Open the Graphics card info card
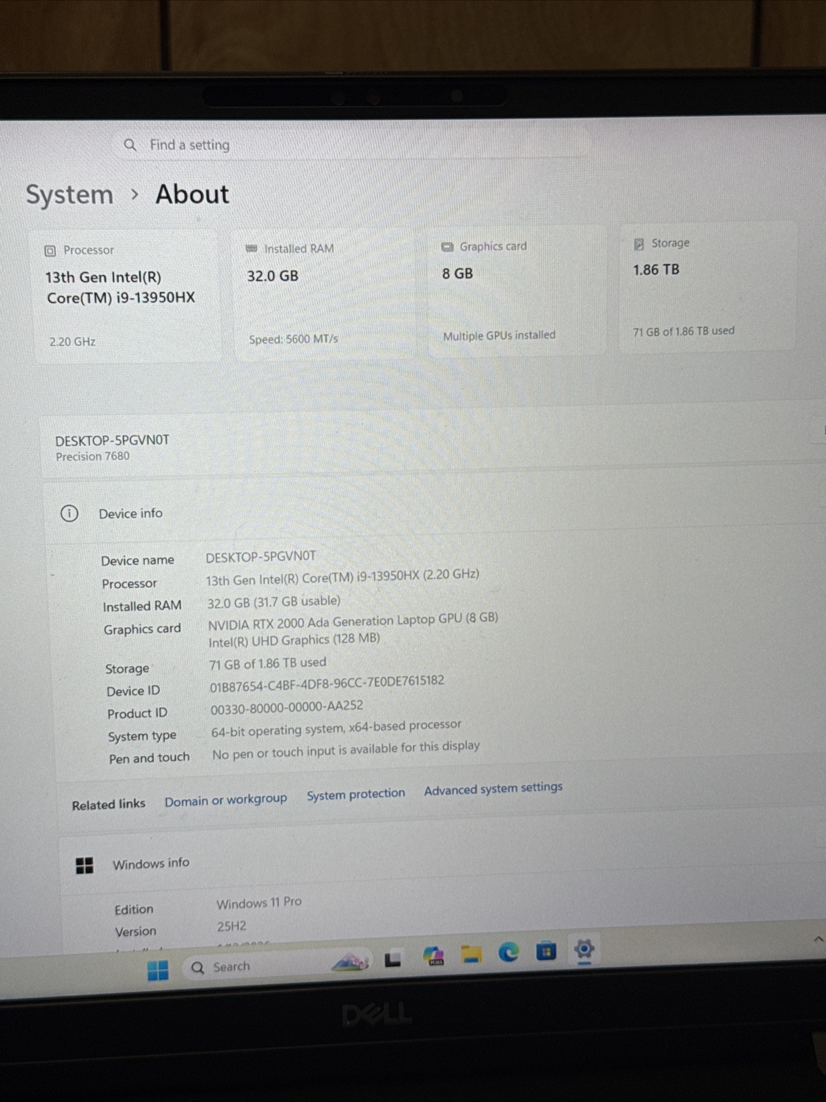 click(x=517, y=290)
